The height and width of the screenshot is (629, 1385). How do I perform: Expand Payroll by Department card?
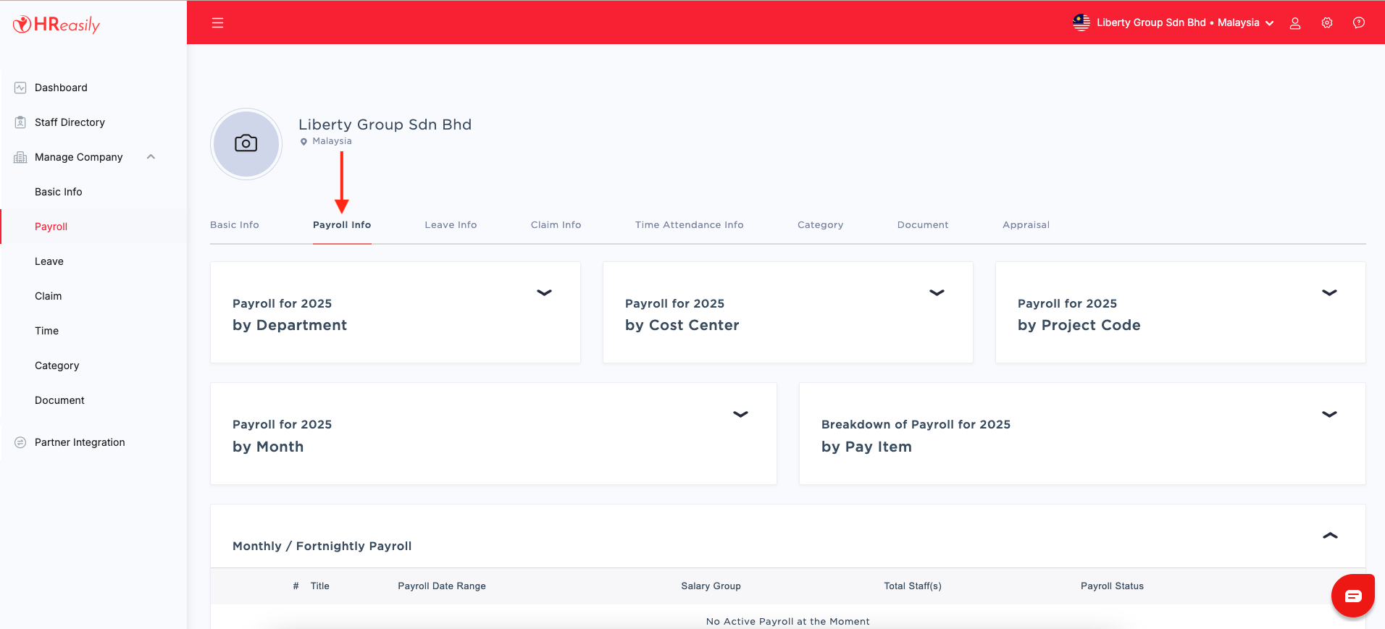tap(544, 292)
